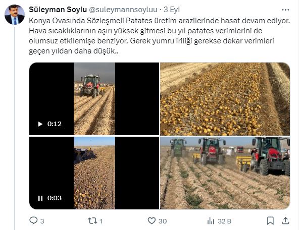Open the Süleyman Soylu display name

coord(58,10)
